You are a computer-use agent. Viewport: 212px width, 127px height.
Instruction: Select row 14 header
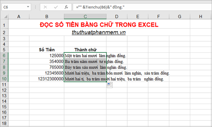click(x=4, y=101)
